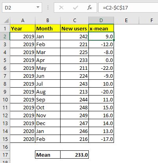The height and width of the screenshot is (163, 158).
Task: Click the formula text =C2-$C$17
Action: click(115, 8)
